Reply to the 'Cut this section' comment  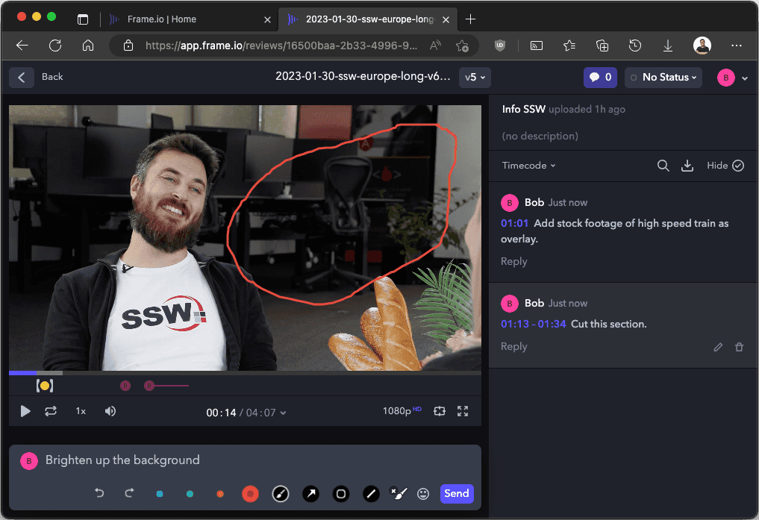click(513, 346)
